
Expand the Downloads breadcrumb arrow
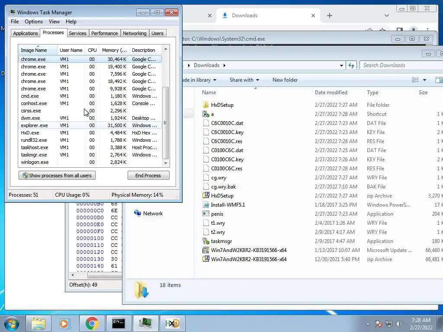tap(225, 66)
